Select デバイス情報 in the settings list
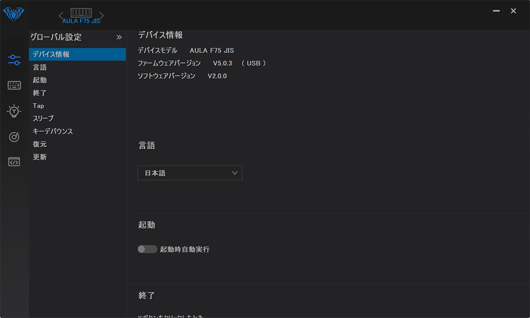The image size is (530, 318). 77,54
